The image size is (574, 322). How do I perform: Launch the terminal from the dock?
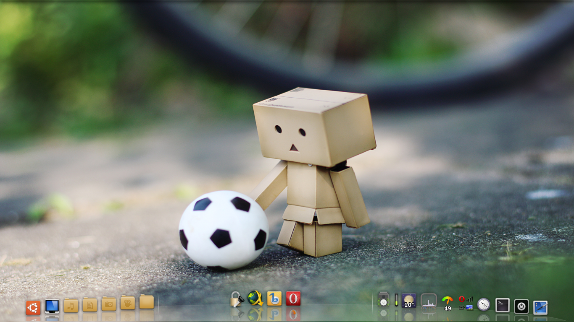503,305
